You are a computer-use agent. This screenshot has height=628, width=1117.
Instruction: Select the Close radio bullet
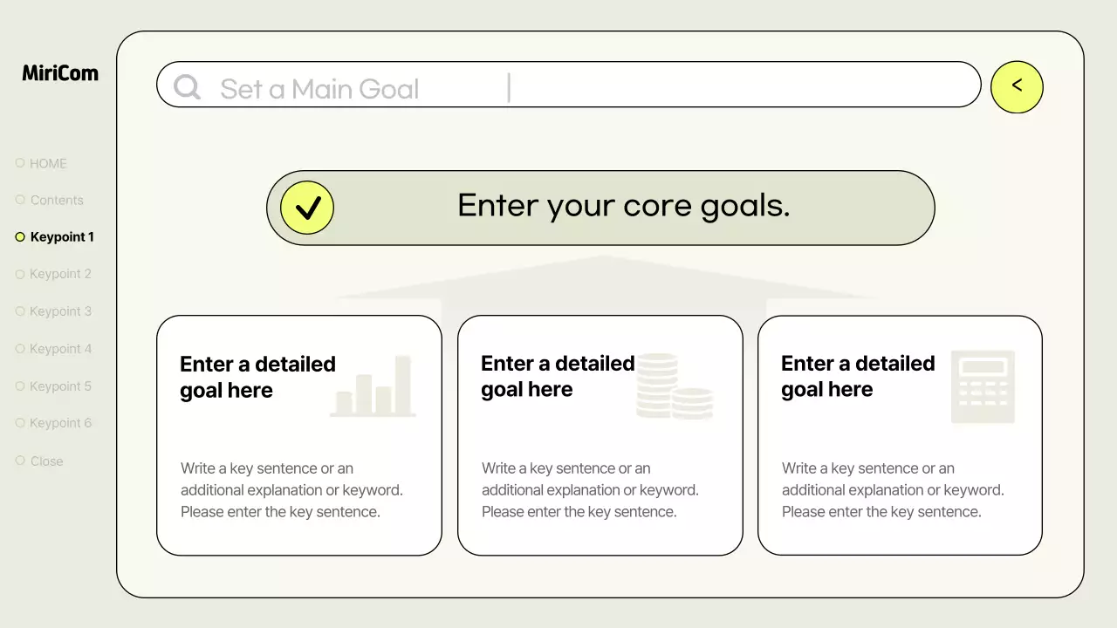coord(20,461)
